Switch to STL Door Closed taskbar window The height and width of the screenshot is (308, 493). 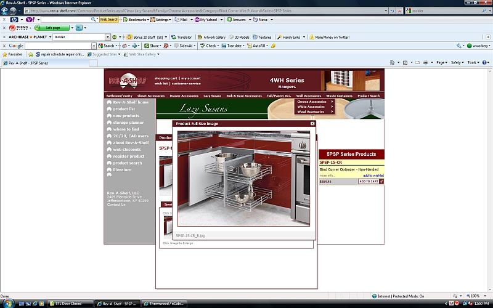click(71, 304)
